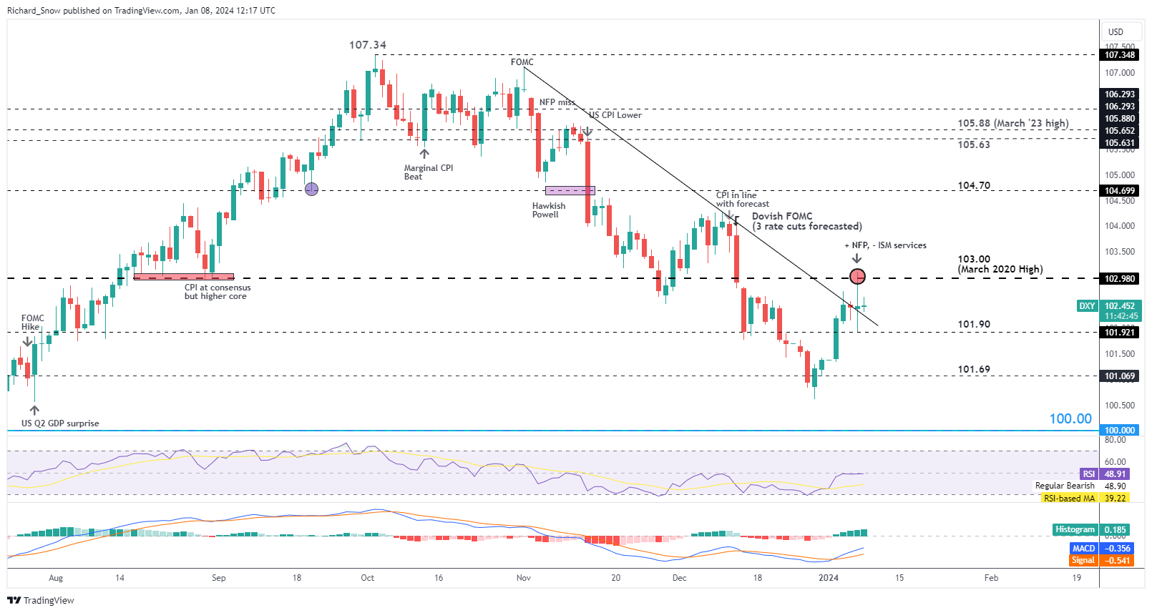Click the + NFP, - ISM services annotation
This screenshot has height=613, width=1152.
(885, 245)
